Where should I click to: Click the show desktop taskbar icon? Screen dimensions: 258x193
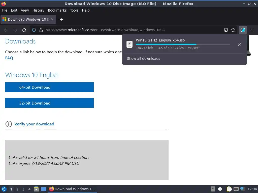click(44, 189)
